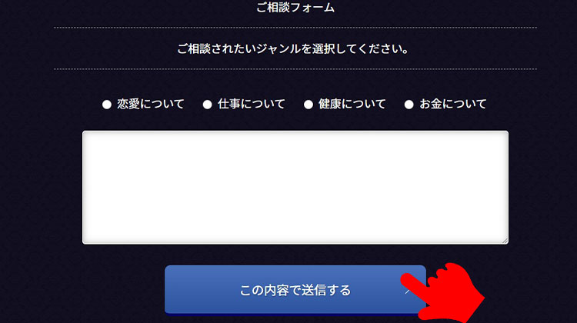The image size is (577, 323).
Task: Click the arrow chevron on submit button
Action: [x=408, y=291]
